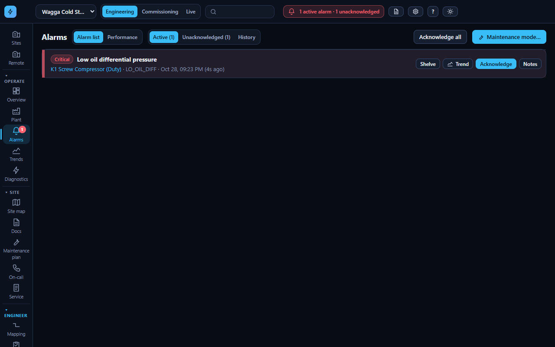Open the Trend for the oil pressure alarm
This screenshot has height=347, width=555.
pos(458,64)
